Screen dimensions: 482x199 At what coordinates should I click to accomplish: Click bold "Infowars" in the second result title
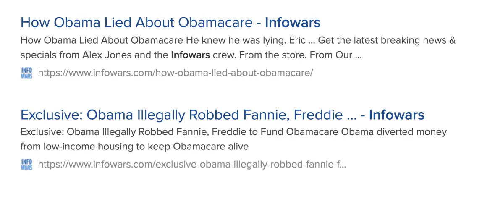tap(396, 115)
